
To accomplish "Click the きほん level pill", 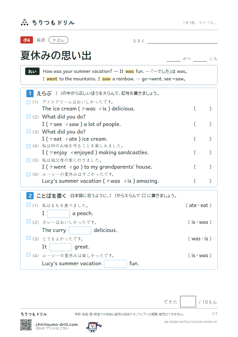I will tap(58, 40).
